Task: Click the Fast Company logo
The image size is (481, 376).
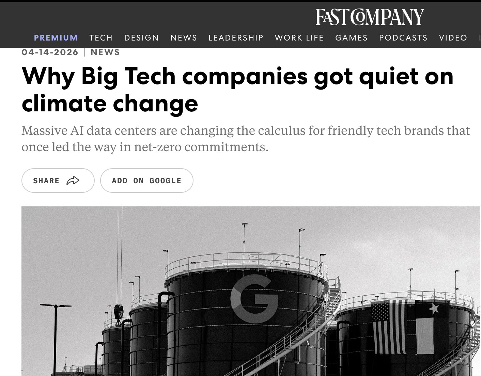Action: [370, 17]
